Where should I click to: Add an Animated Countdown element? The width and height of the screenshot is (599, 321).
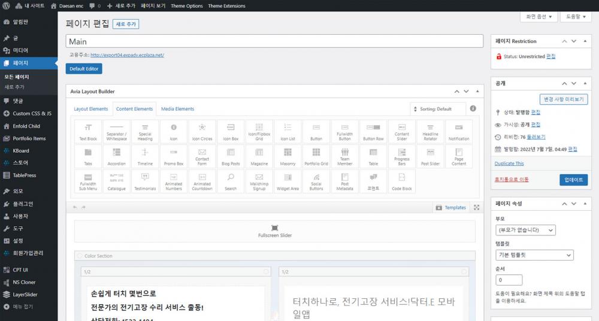[202, 181]
